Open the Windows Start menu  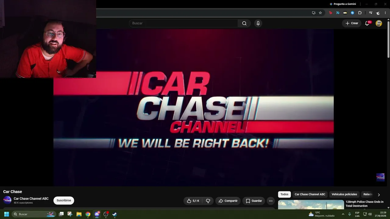(x=6, y=214)
